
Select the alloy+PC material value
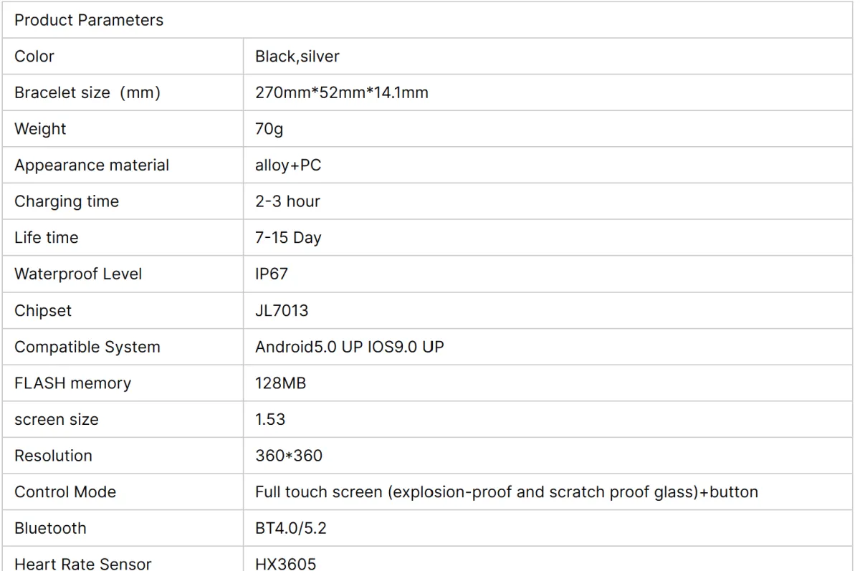288,165
